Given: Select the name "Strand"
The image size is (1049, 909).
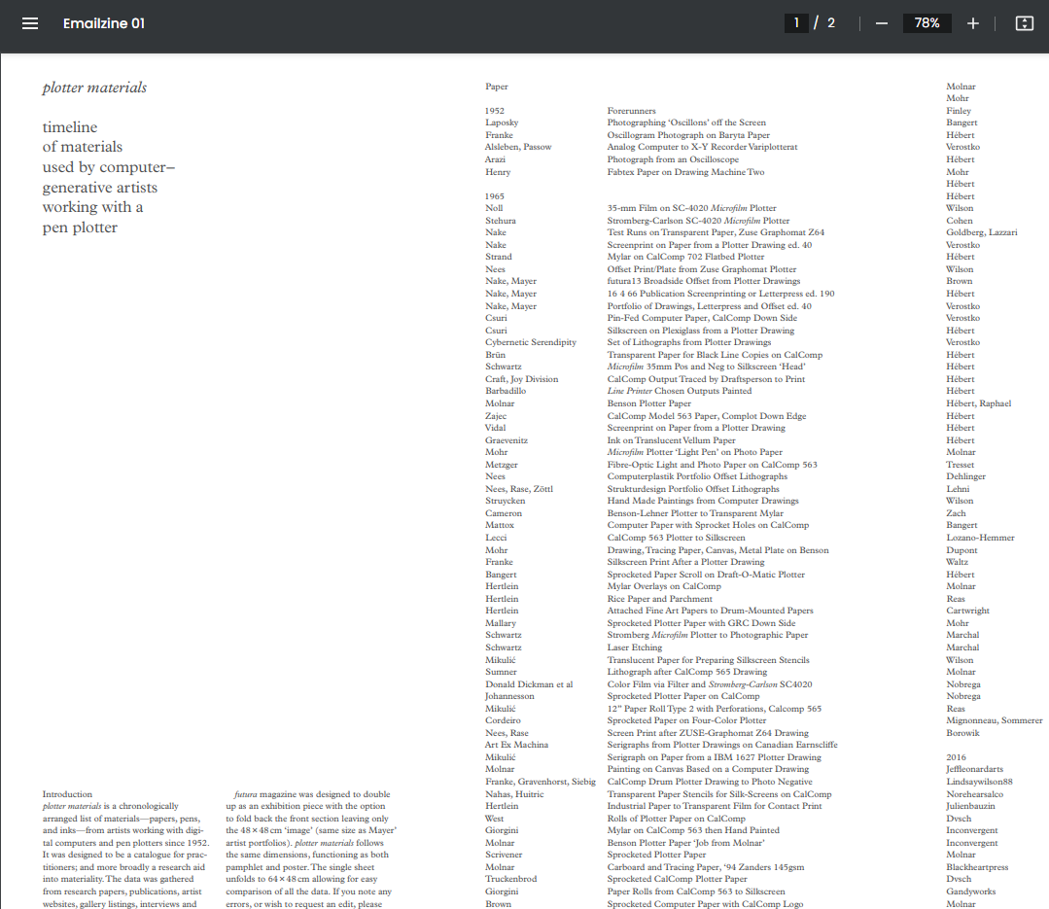Looking at the screenshot, I should tap(499, 257).
